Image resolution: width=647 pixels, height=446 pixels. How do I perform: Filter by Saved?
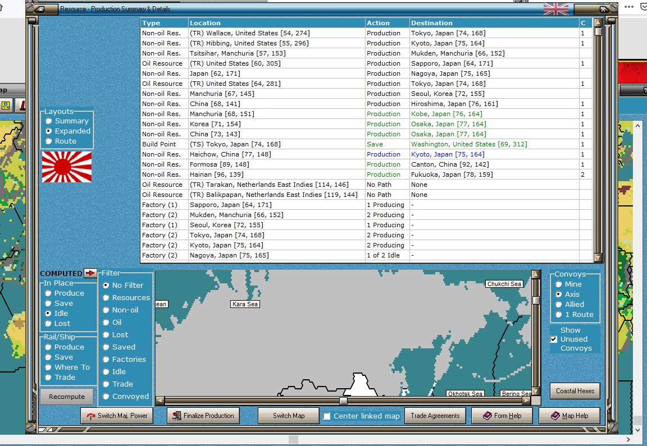pos(106,347)
